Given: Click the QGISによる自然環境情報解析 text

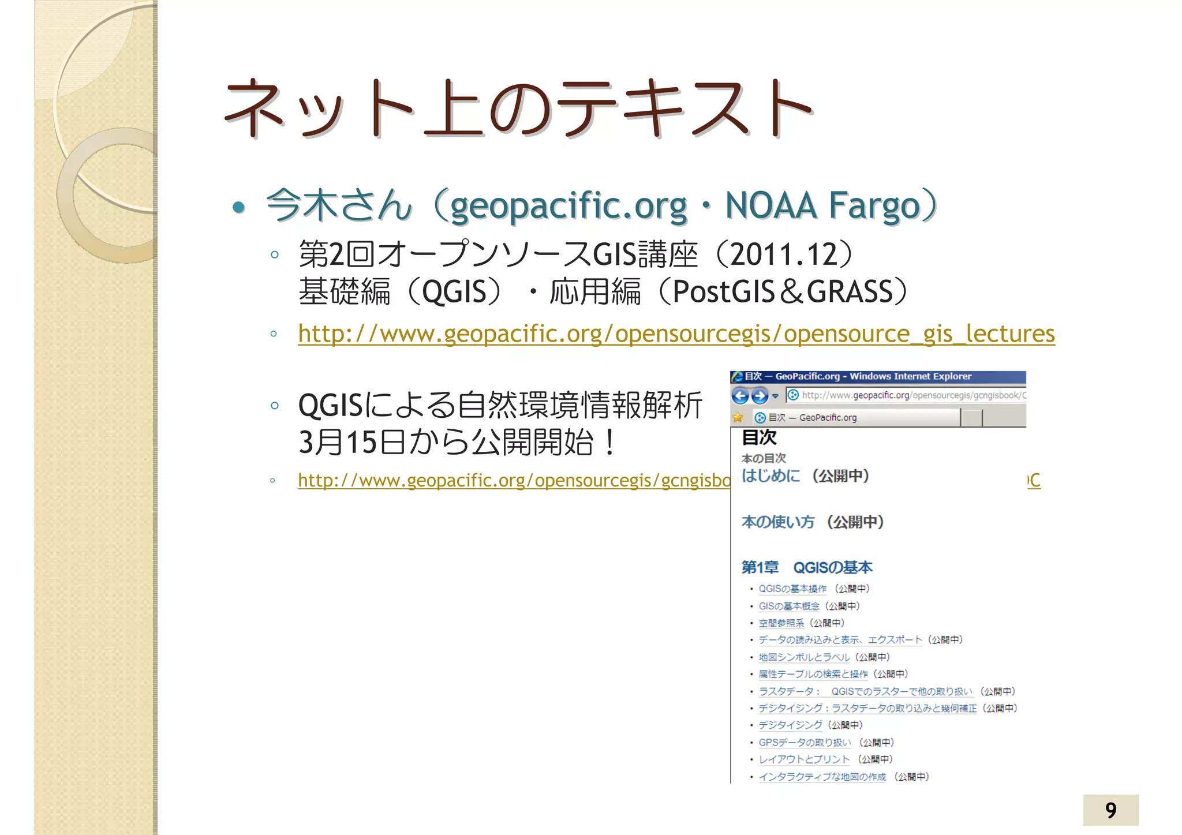Looking at the screenshot, I should 500,405.
